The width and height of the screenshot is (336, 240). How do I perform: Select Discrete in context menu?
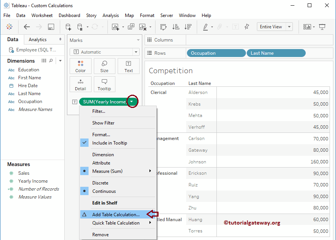pyautogui.click(x=100, y=183)
